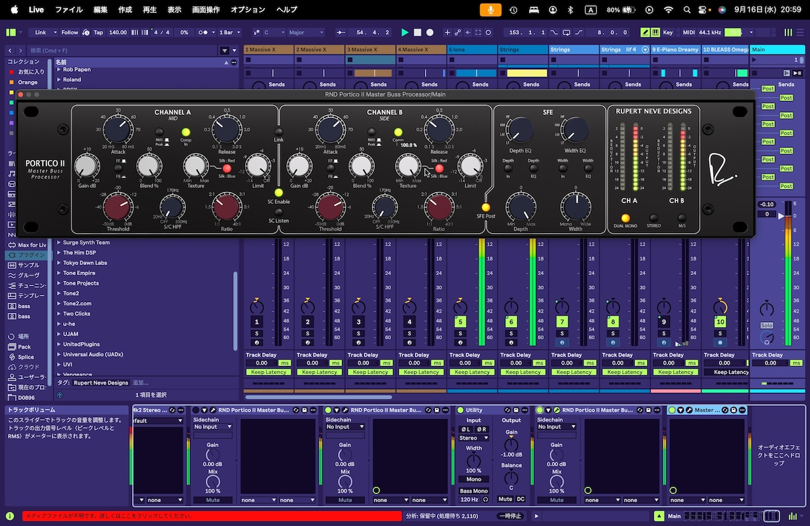Open the Utility Stereo channel mode dropdown

tap(473, 438)
